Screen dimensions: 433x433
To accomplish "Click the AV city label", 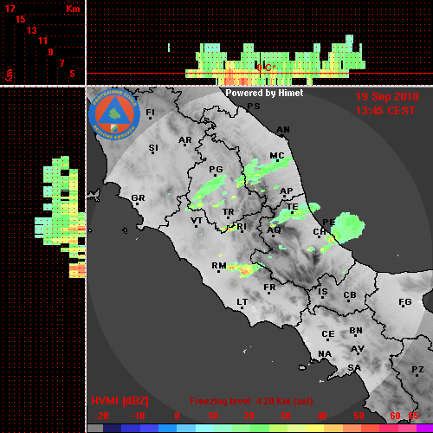I will (358, 349).
